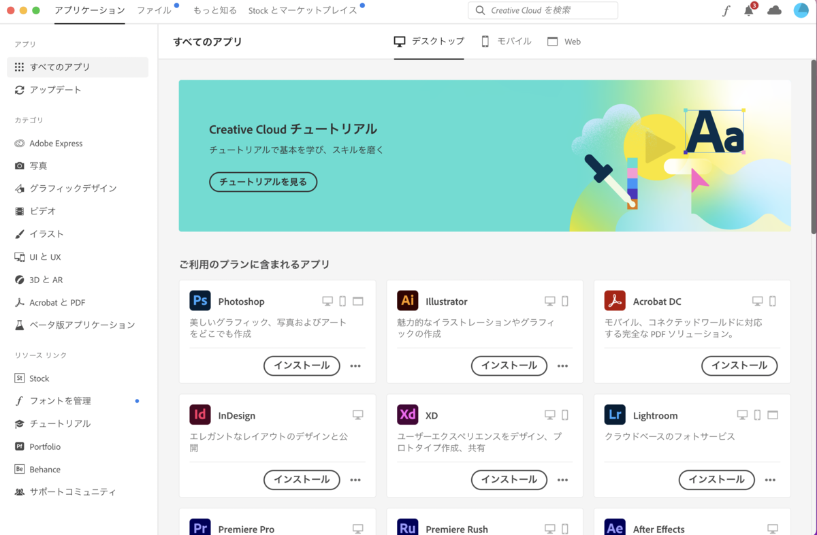
Task: Click the Lightroom app icon
Action: click(615, 415)
